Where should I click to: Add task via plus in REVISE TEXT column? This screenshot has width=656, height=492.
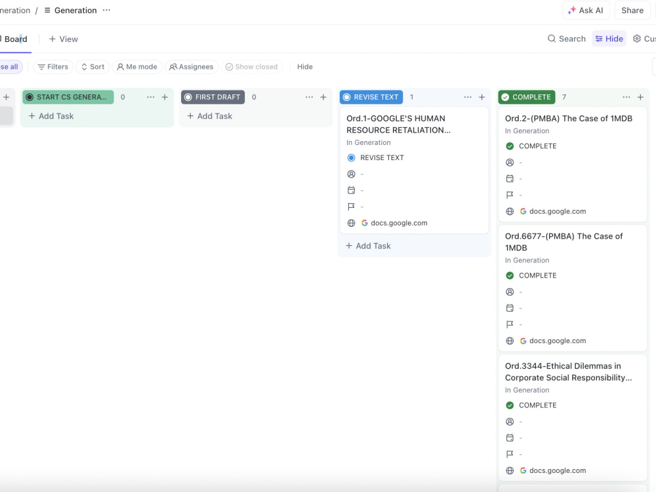tap(482, 97)
